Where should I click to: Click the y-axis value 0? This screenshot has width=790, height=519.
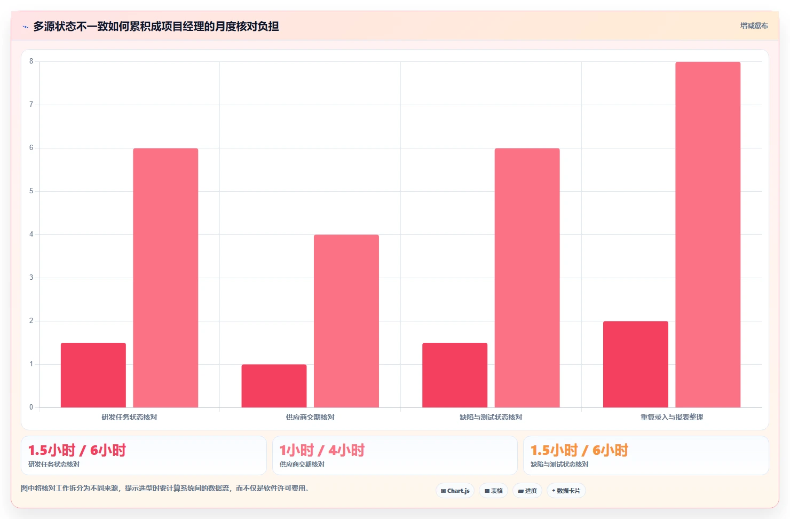pos(31,407)
